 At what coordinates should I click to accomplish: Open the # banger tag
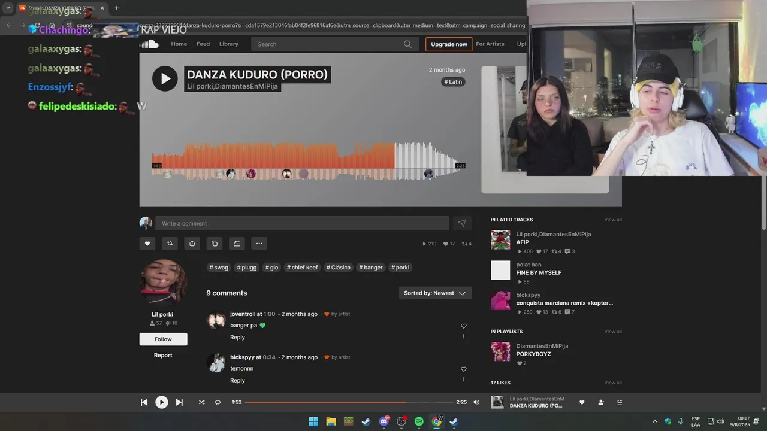click(371, 268)
